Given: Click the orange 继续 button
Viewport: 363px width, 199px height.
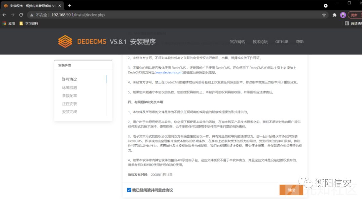Looking at the screenshot, I should (291, 190).
